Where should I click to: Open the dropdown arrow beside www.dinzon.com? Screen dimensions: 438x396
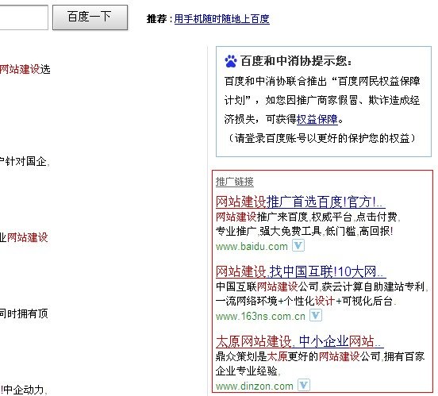click(x=304, y=385)
